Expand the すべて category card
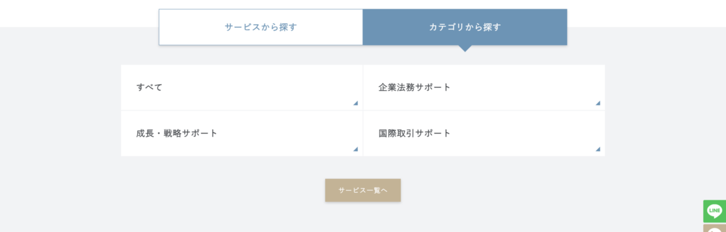The height and width of the screenshot is (232, 726). tap(242, 88)
